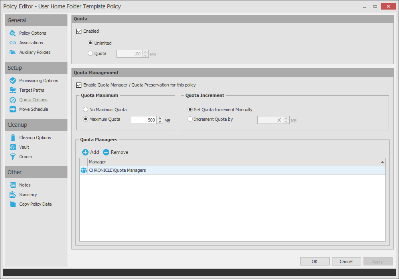The width and height of the screenshot is (399, 279).
Task: Select the Quota radio button
Action: click(x=90, y=53)
